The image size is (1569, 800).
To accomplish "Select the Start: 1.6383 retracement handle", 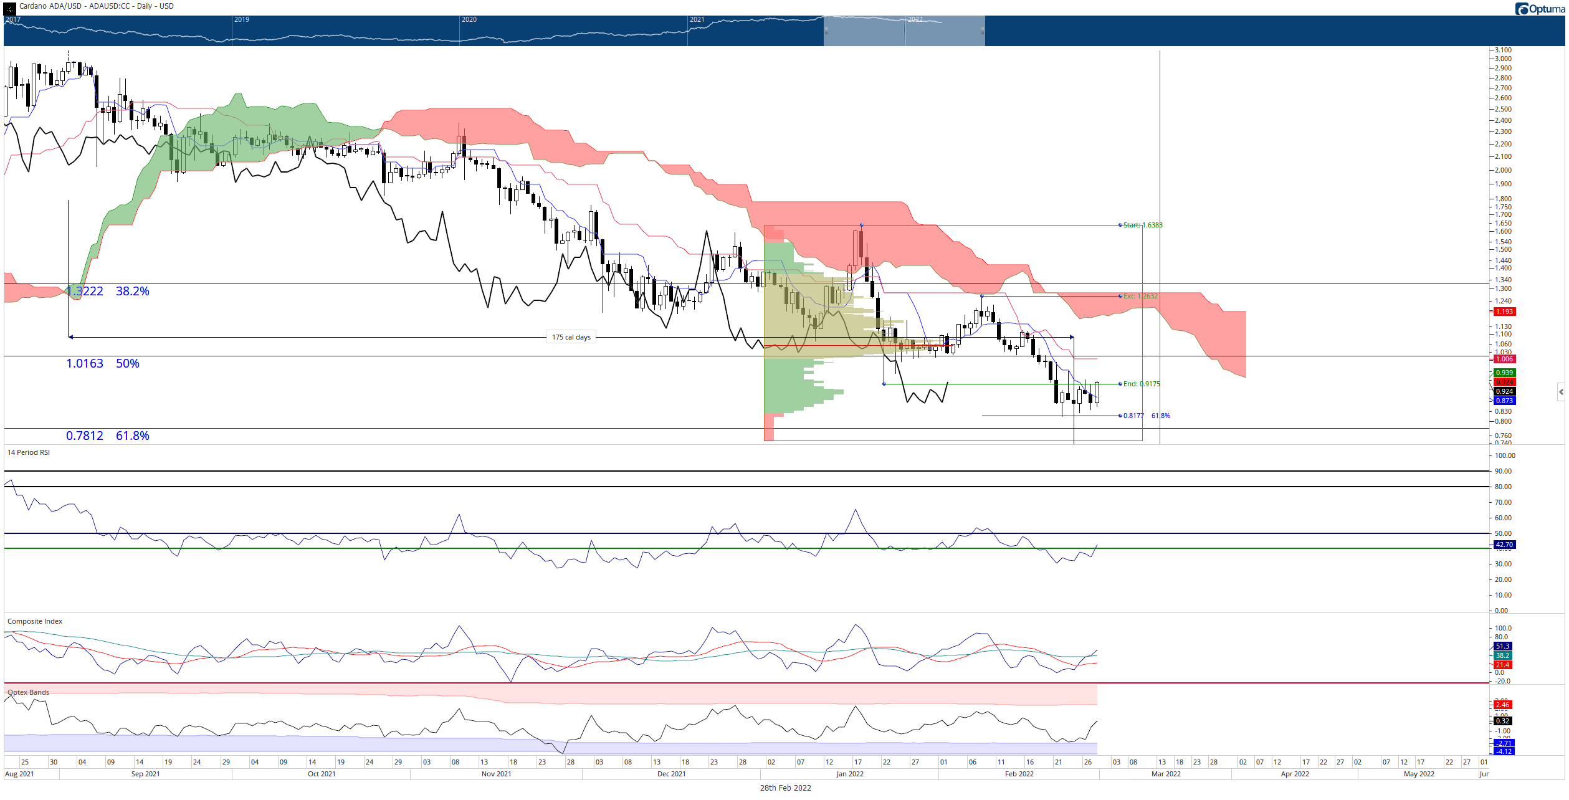I will point(1120,225).
